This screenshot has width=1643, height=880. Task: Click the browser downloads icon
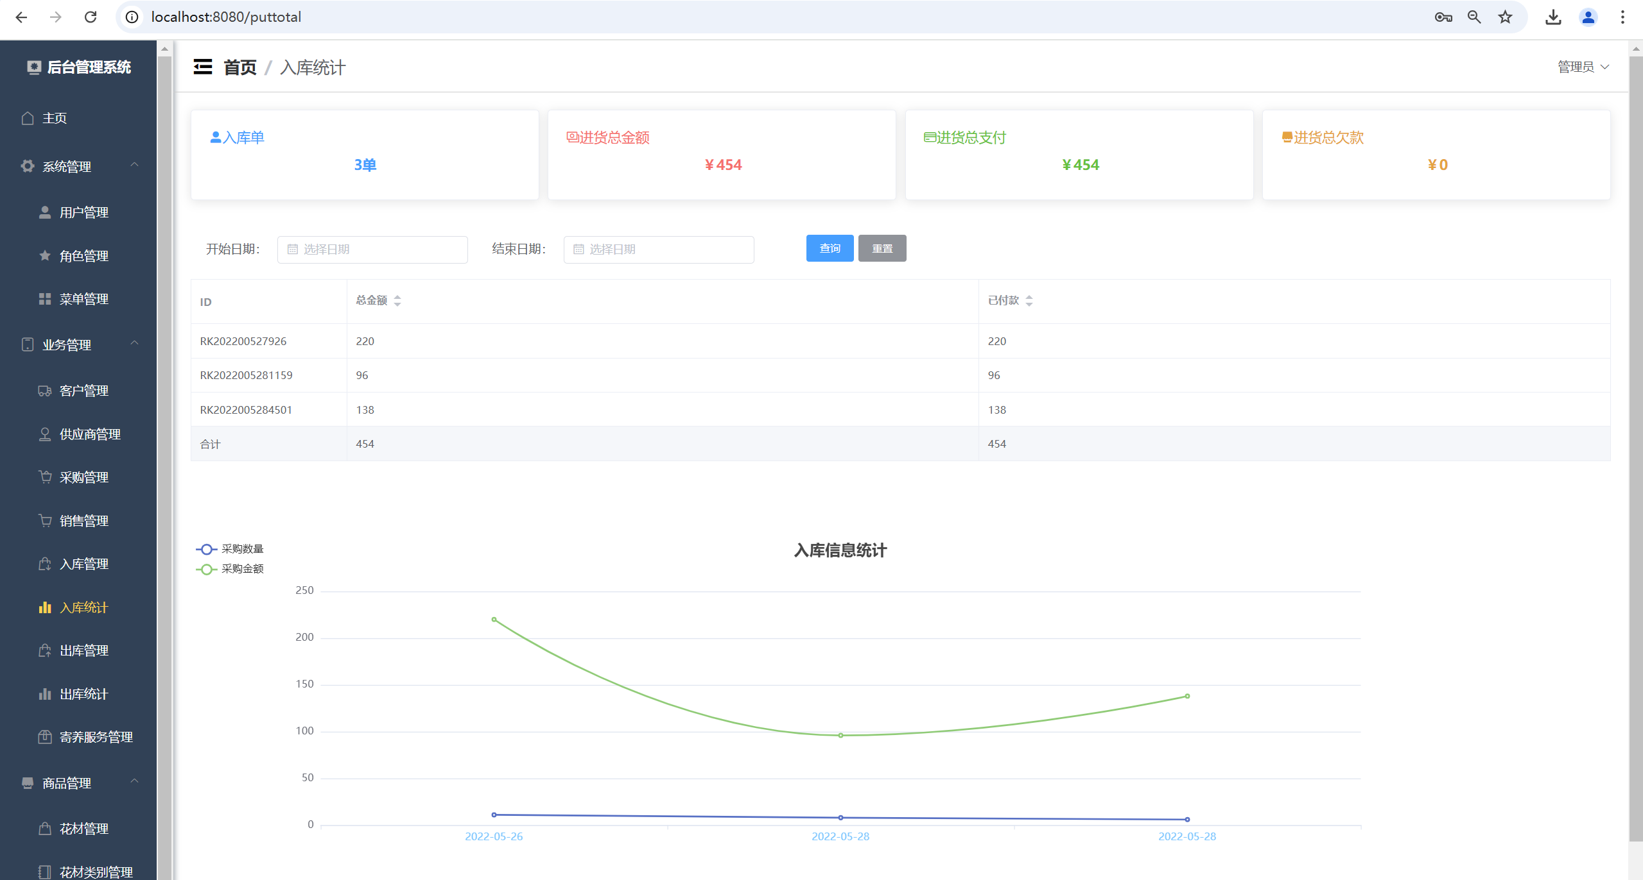[1553, 17]
